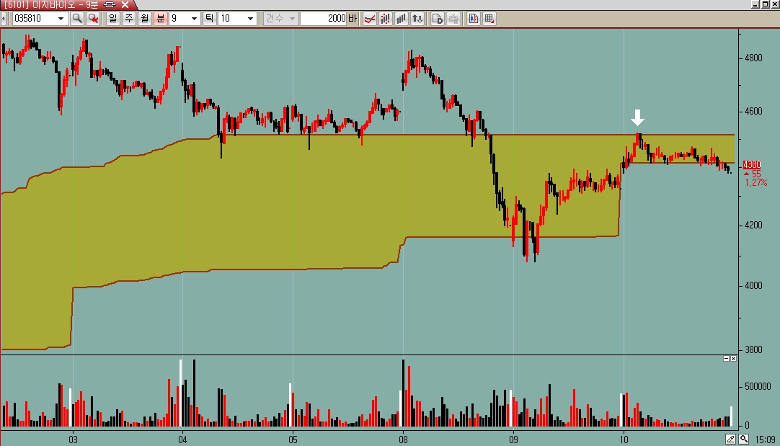The width and height of the screenshot is (780, 446).
Task: Click the up-down arrows toolbar icon
Action: point(418,19)
